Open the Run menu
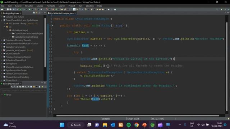The image size is (230, 129). point(80,6)
